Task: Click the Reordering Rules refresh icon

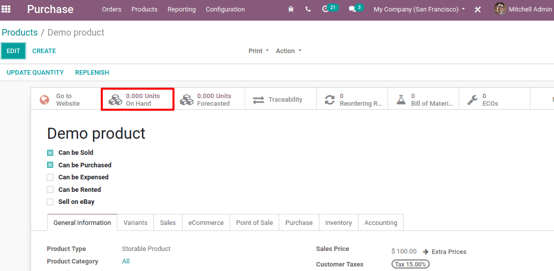Action: pyautogui.click(x=330, y=100)
